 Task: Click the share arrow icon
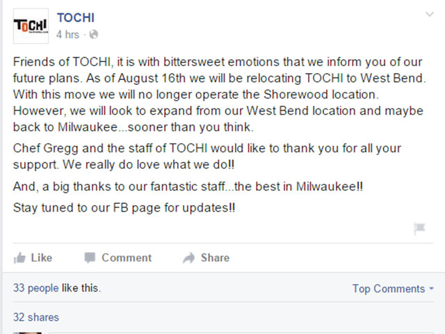(x=188, y=258)
